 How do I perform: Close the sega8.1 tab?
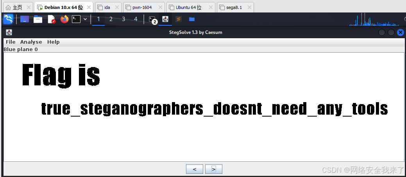pyautogui.click(x=249, y=7)
